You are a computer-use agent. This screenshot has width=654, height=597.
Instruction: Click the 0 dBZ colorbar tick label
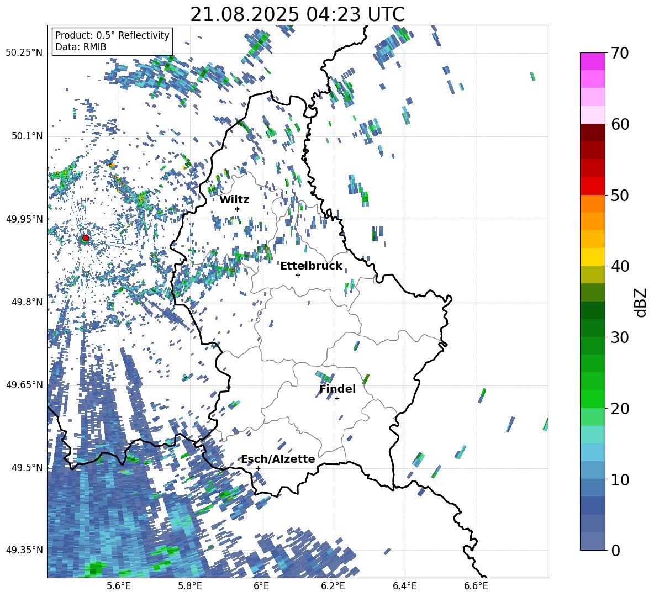(x=615, y=550)
